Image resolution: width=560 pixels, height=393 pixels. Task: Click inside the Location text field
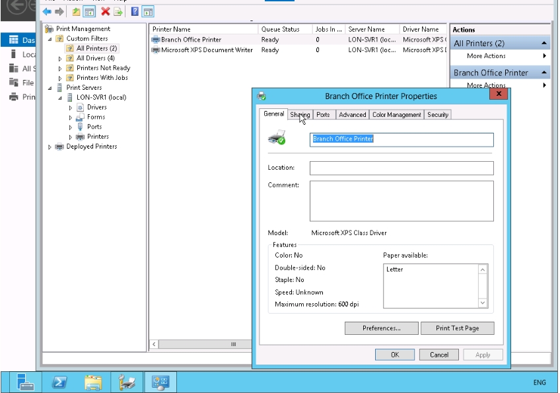(401, 168)
